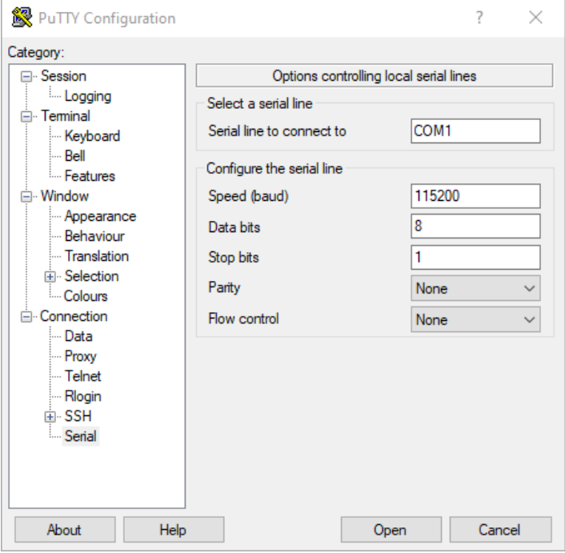Click the question mark help button
The image size is (565, 553).
[479, 18]
